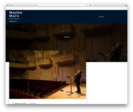Viewport: 133px width, 112px height.
Task: Open the Maybe Mars site title link
Action: 16,14
